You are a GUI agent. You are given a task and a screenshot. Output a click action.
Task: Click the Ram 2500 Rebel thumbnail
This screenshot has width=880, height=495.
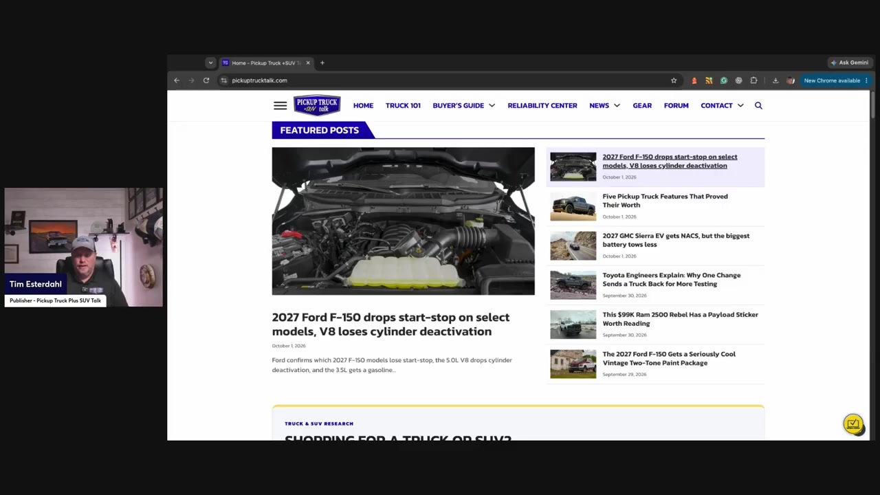573,324
